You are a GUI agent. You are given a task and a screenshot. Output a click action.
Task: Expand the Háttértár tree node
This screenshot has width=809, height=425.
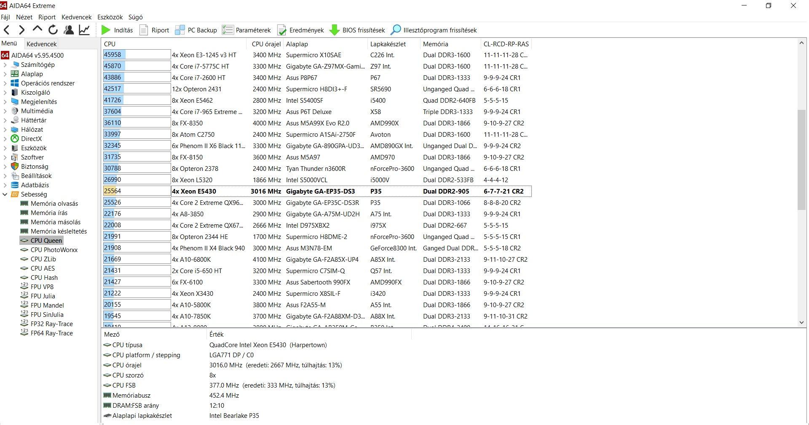[x=5, y=120]
